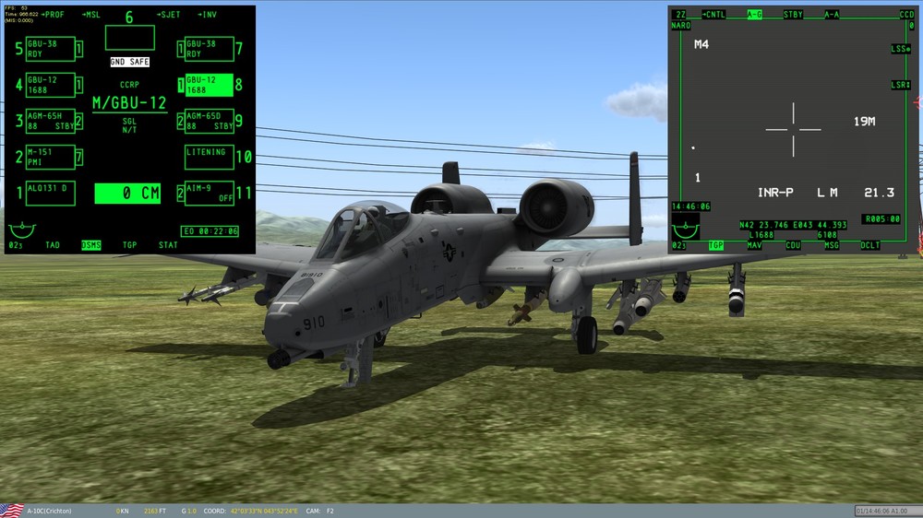Open the MSG page tab
This screenshot has width=923, height=518.
pyautogui.click(x=832, y=245)
